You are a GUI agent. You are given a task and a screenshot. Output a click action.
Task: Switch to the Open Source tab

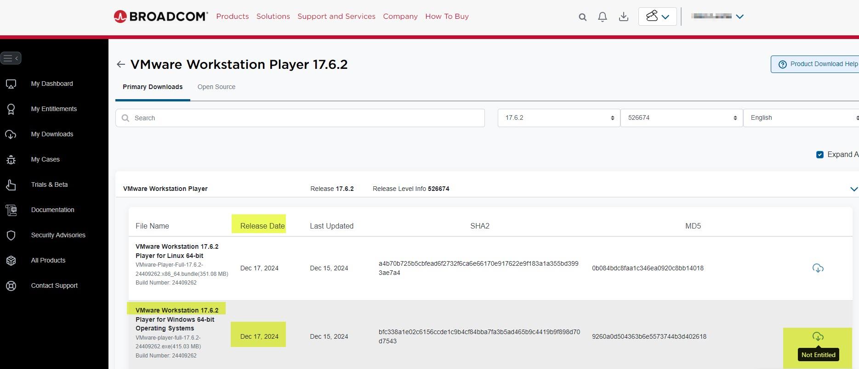tap(216, 87)
